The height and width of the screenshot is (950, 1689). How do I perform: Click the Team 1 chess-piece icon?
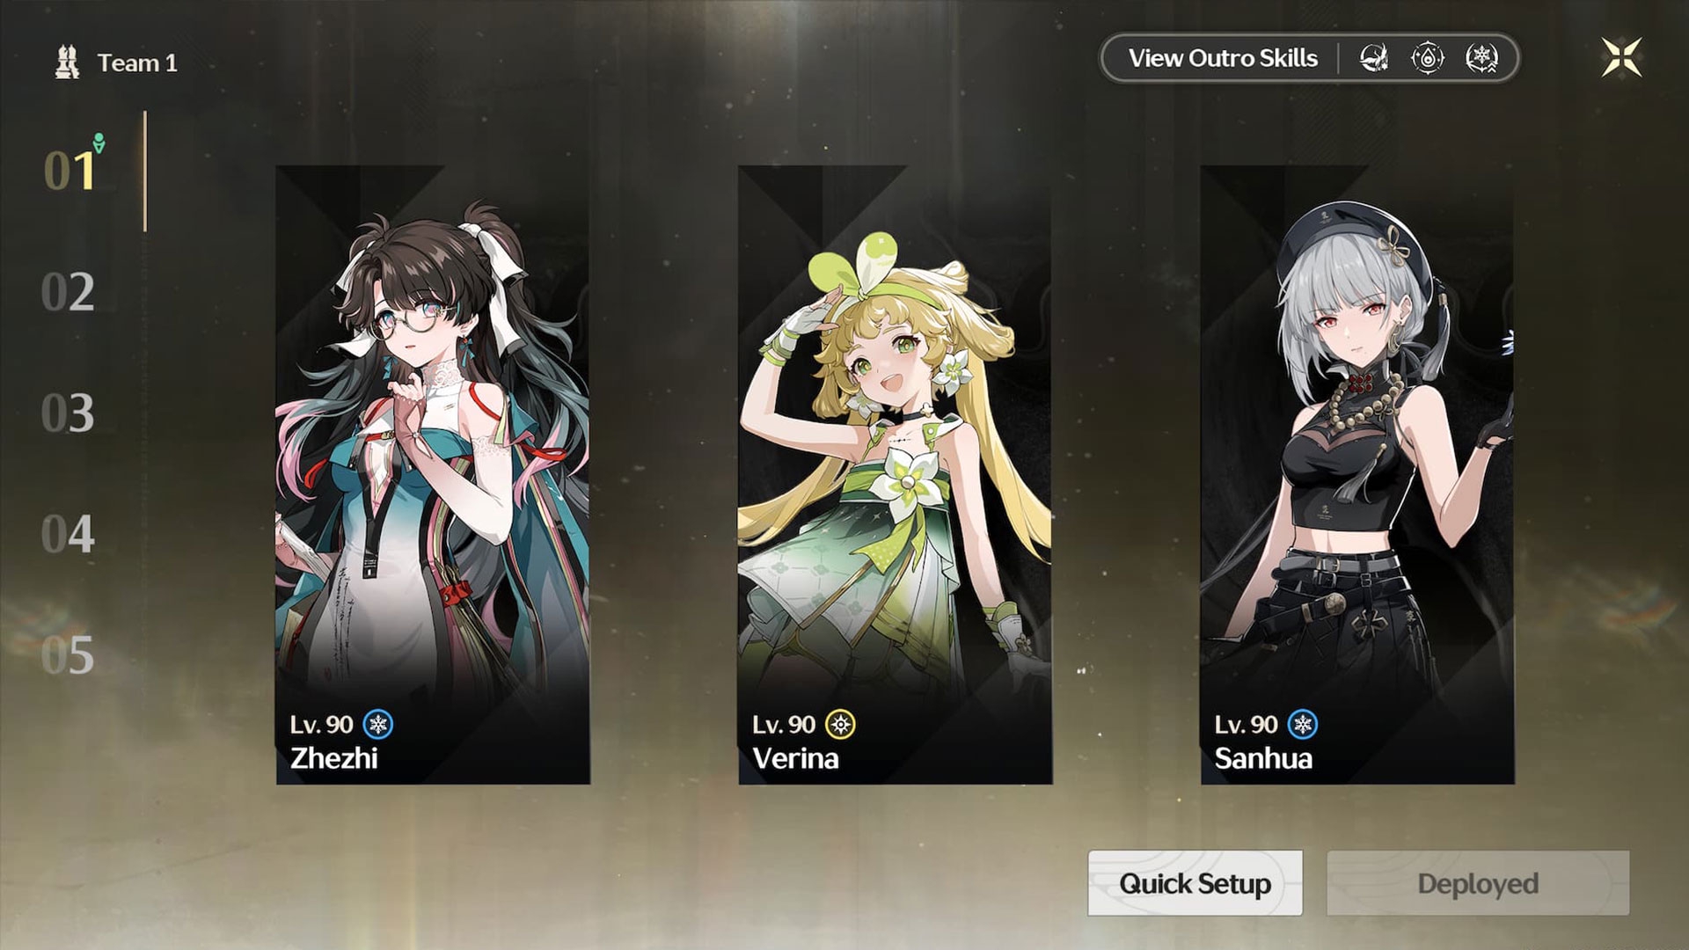[x=67, y=62]
